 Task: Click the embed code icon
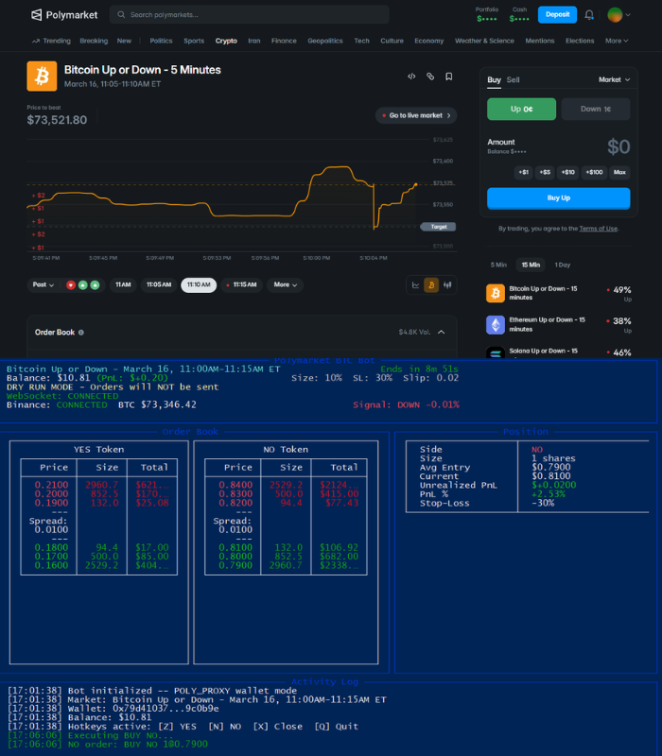411,77
